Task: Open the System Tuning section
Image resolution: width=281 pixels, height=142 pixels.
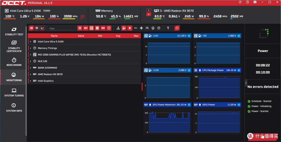Action: click(x=14, y=93)
